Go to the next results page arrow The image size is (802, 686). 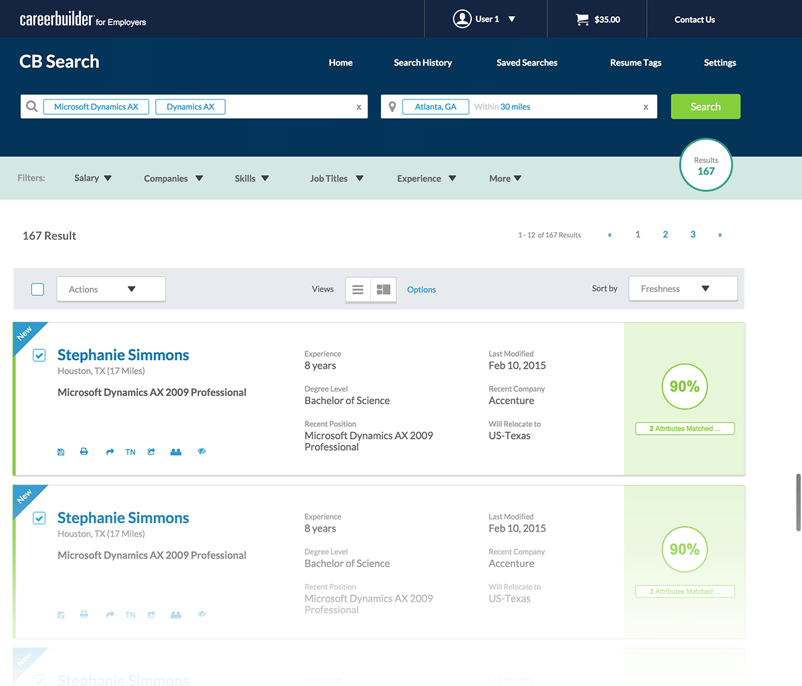click(720, 235)
